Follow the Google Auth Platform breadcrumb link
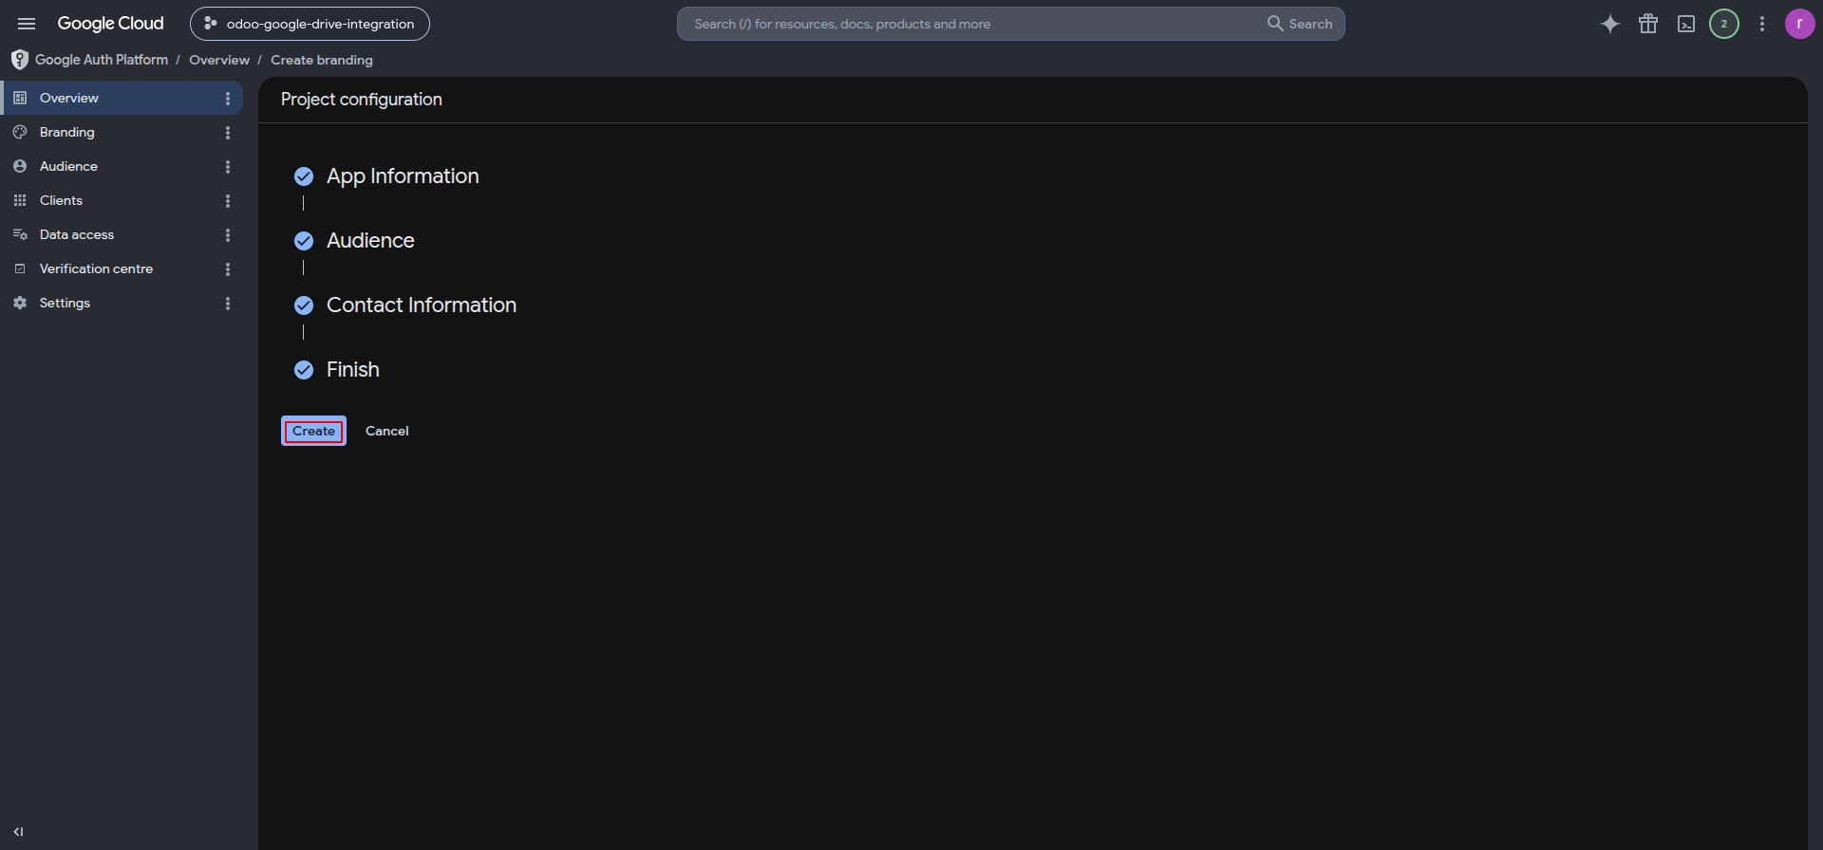This screenshot has height=850, width=1823. click(102, 60)
